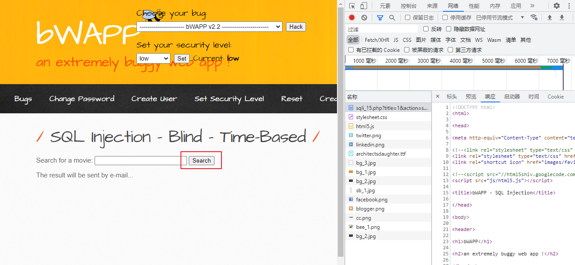Screen dimensions: 575x265
Task: Click the blogger.png thumbnail icon
Action: pos(351,209)
